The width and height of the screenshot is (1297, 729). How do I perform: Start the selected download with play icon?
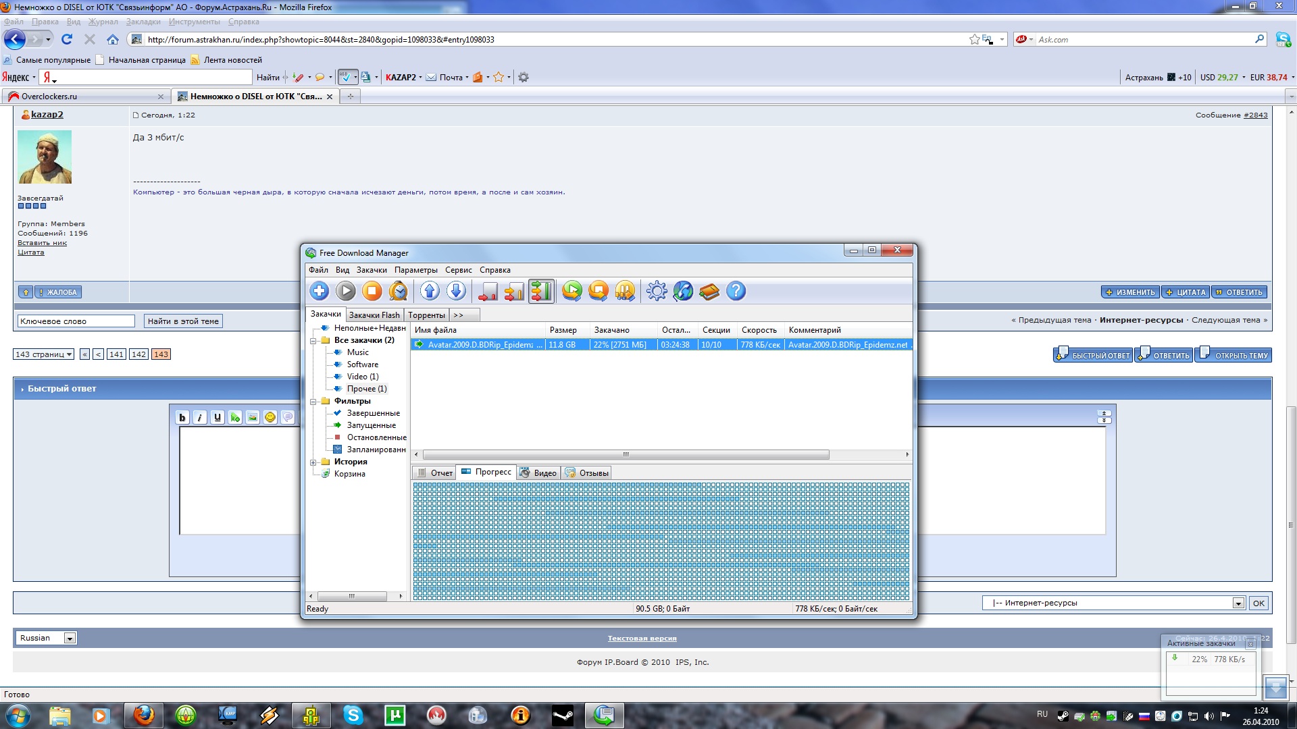[345, 291]
